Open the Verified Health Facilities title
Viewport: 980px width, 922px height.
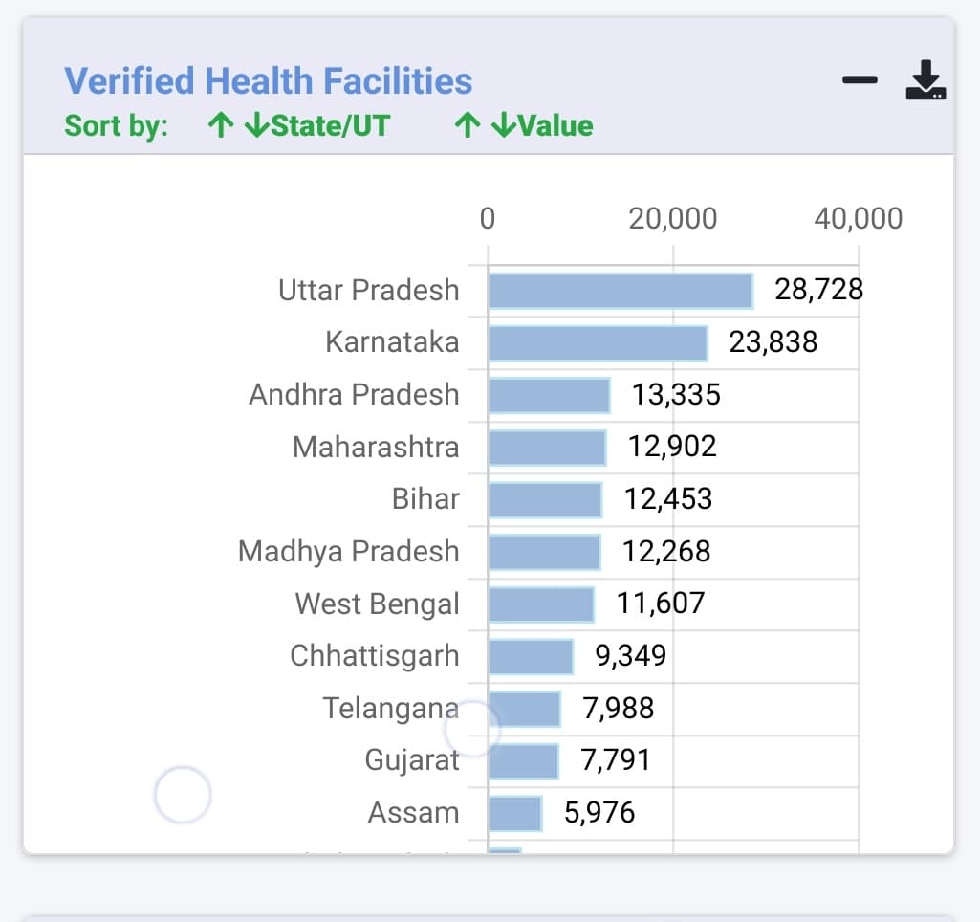pyautogui.click(x=268, y=81)
